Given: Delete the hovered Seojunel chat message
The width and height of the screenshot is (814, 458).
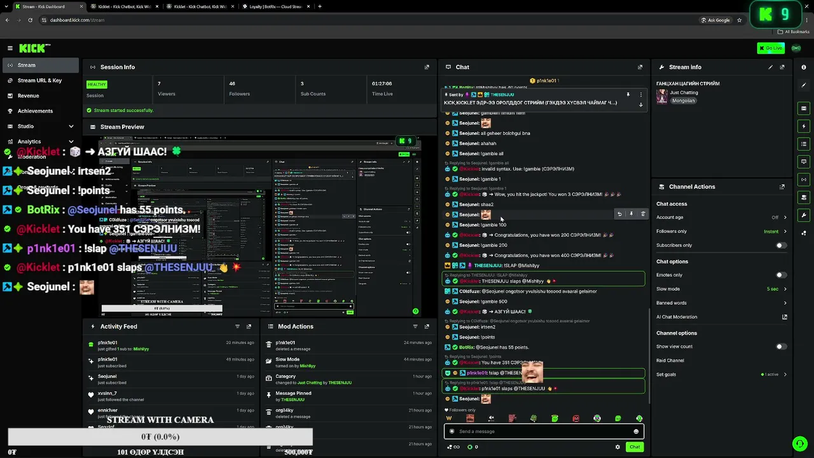Looking at the screenshot, I should point(642,214).
